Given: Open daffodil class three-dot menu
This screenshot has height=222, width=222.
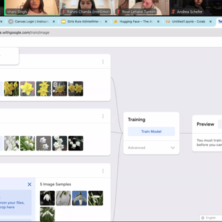Looking at the screenshot, I should (103, 62).
